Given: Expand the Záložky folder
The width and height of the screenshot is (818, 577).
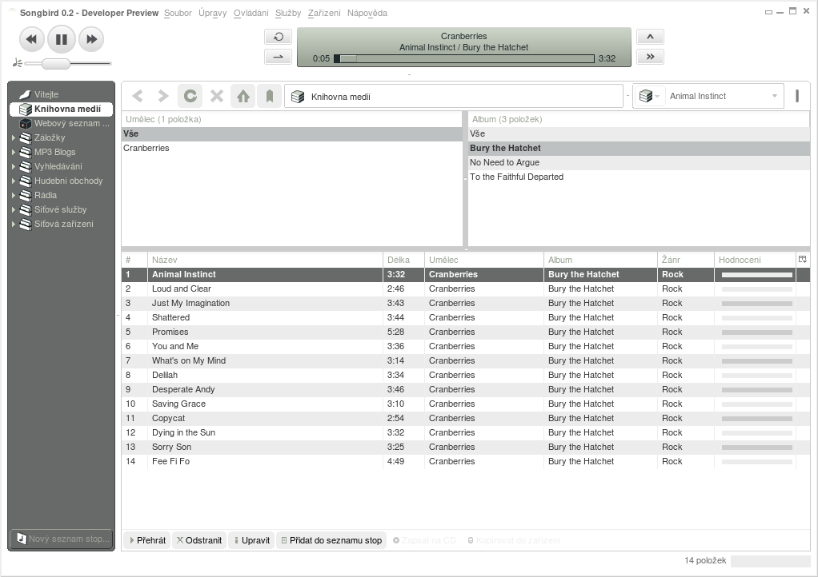Looking at the screenshot, I should pos(14,138).
